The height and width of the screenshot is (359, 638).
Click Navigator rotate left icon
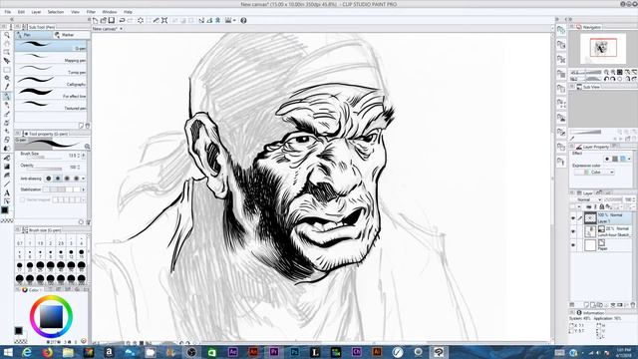tap(606, 79)
